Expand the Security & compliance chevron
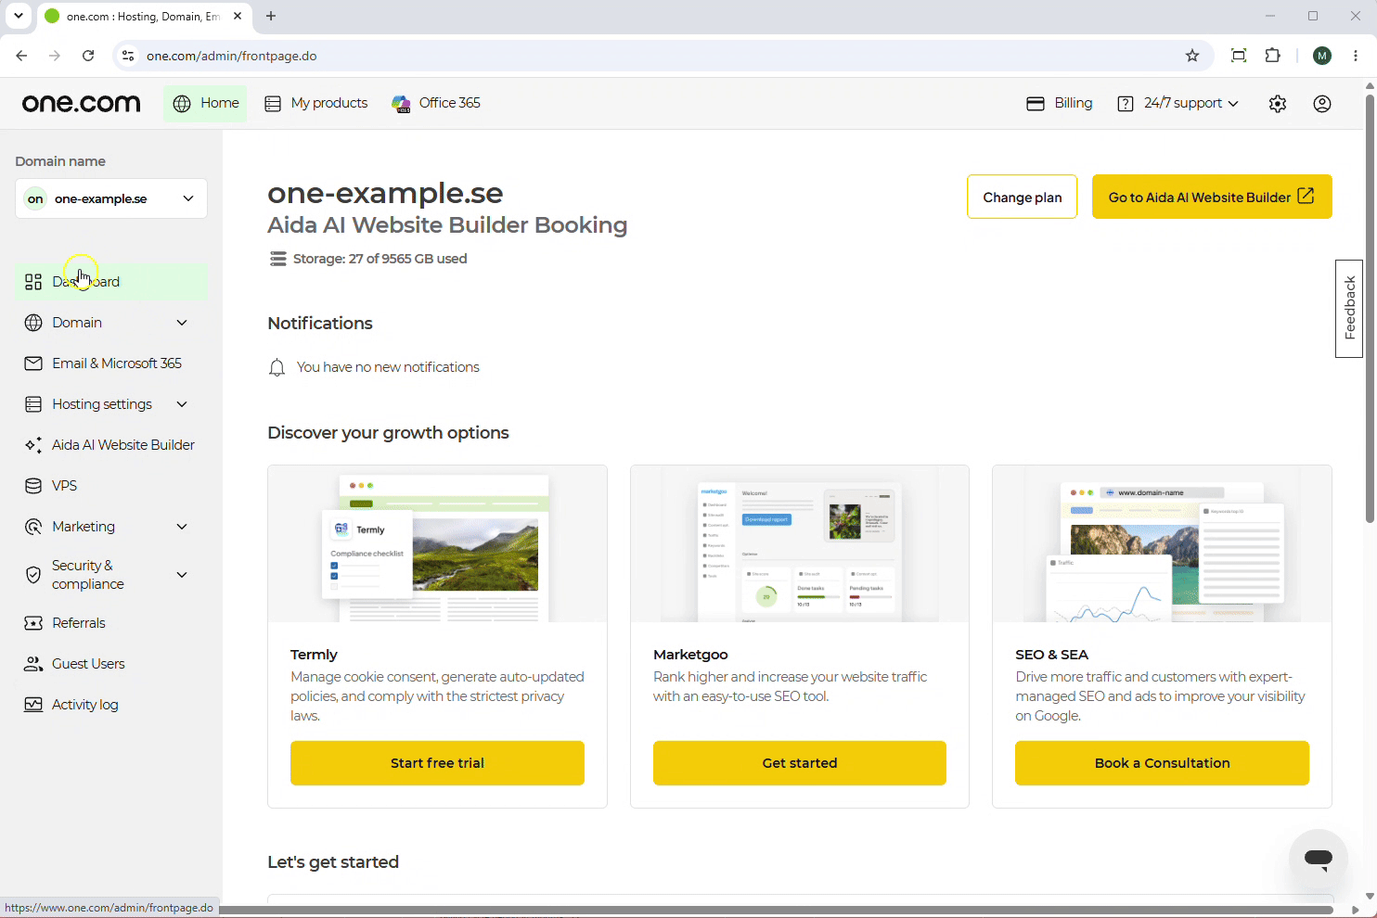This screenshot has height=918, width=1377. (x=182, y=575)
